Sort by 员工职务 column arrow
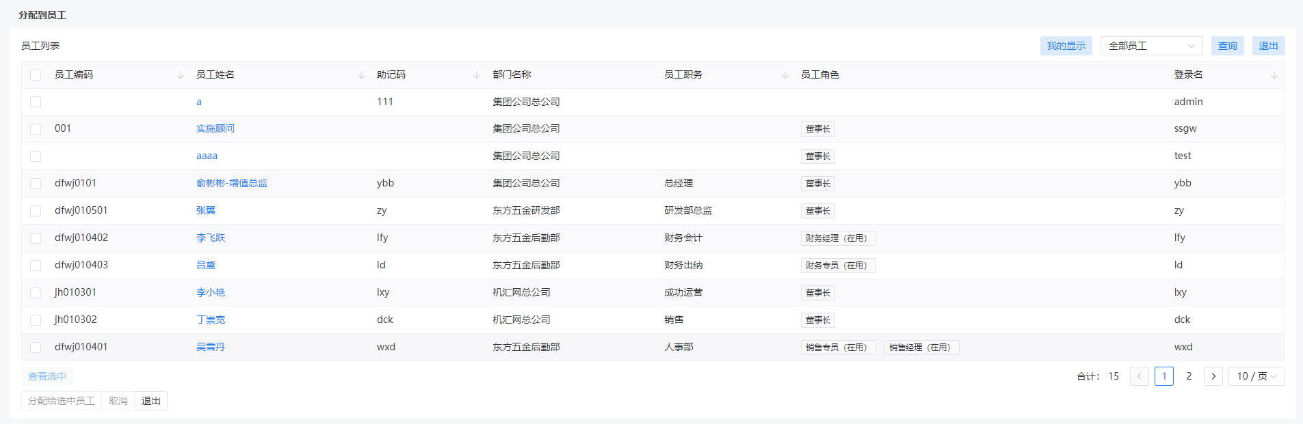The image size is (1303, 424). click(x=785, y=75)
